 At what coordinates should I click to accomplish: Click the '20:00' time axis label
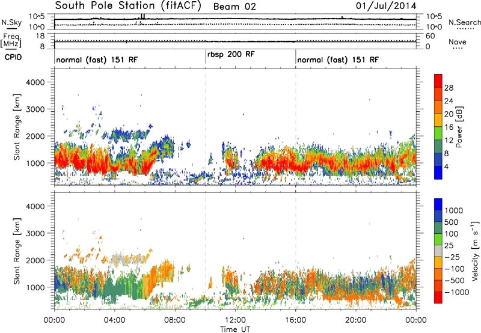click(356, 320)
